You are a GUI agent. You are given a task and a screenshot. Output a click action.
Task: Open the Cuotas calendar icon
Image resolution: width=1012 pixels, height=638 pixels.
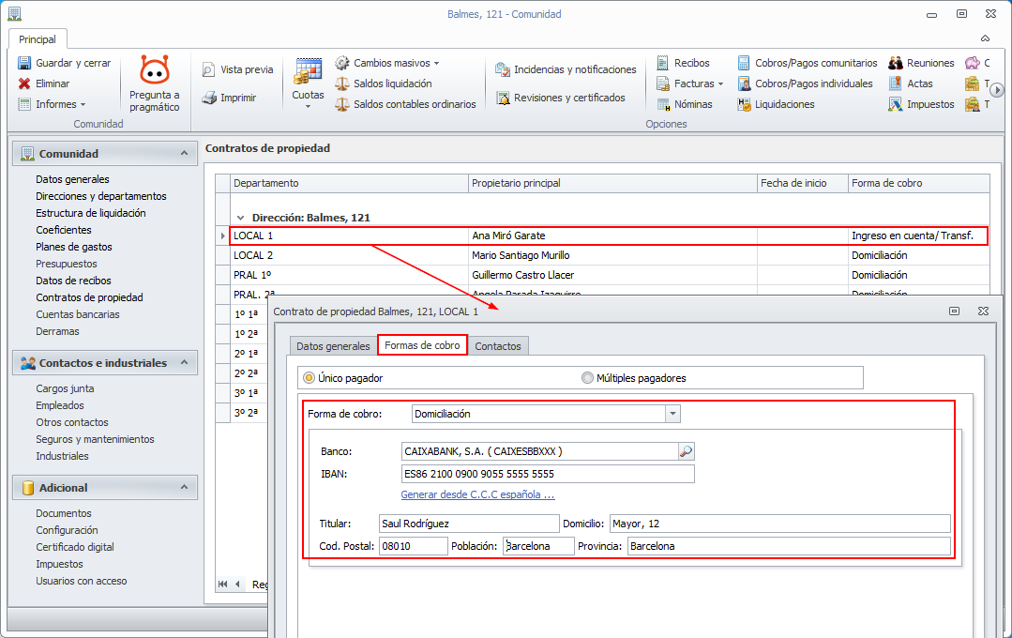[309, 71]
